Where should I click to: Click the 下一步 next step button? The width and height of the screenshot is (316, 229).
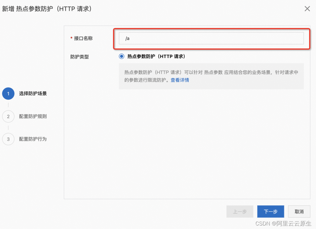270,211
